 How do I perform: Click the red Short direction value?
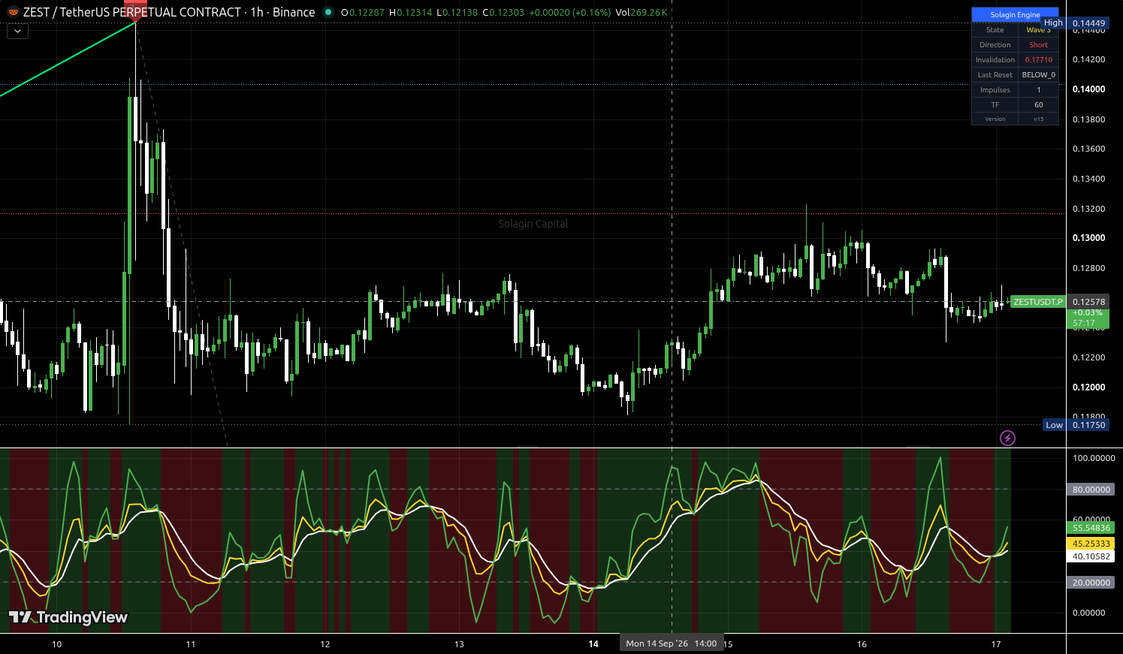pyautogui.click(x=1038, y=45)
